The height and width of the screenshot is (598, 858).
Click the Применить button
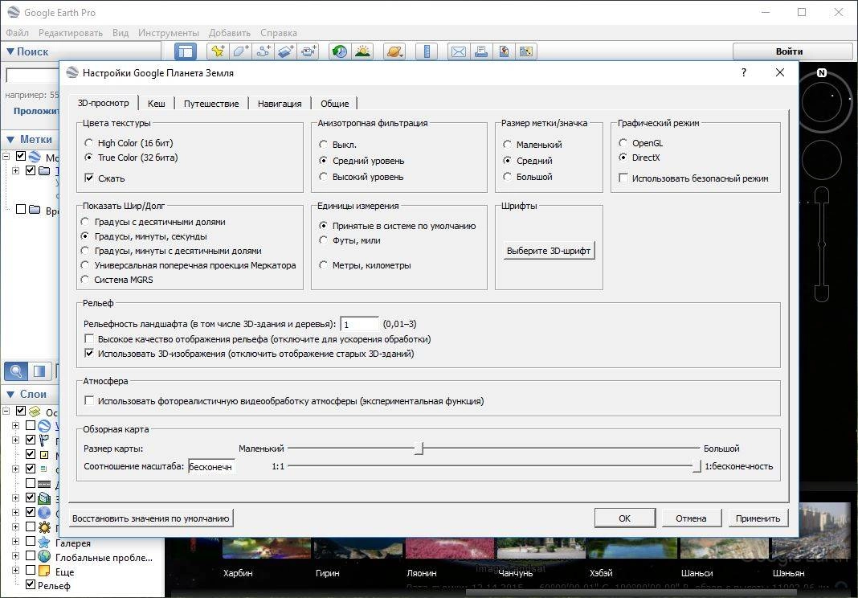tap(758, 518)
